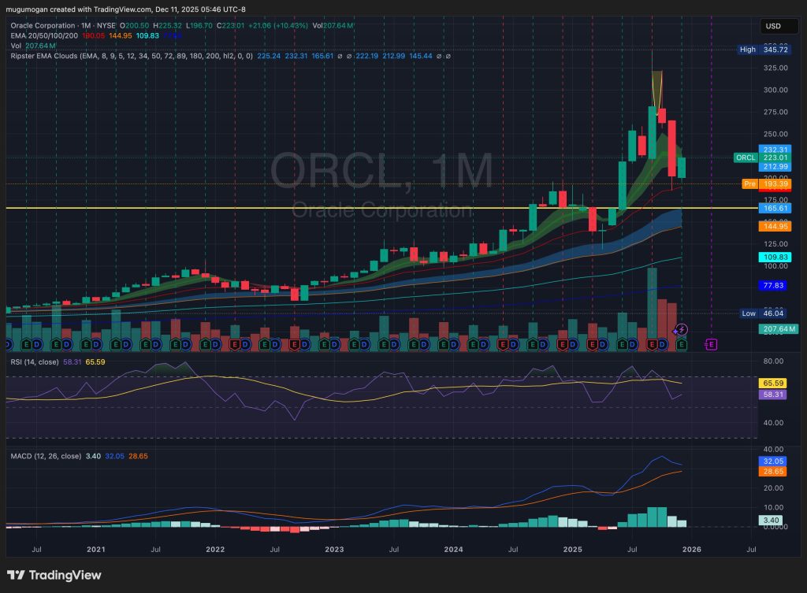Click the orange Pre market price tag

tap(749, 183)
